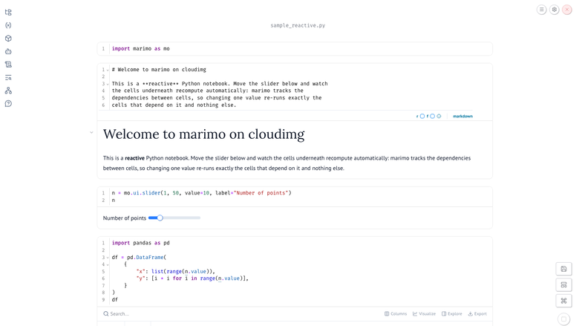The width and height of the screenshot is (579, 326).
Task: Open the packages cube icon
Action: [8, 39]
